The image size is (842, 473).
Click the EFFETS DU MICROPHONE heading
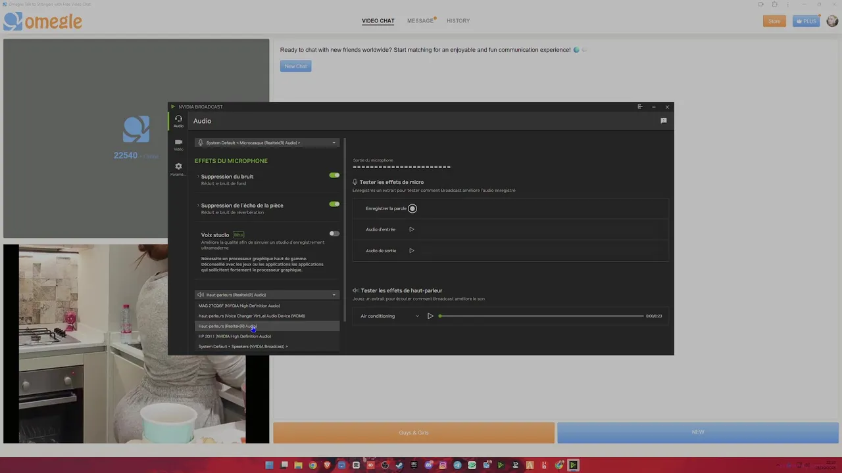pos(231,161)
